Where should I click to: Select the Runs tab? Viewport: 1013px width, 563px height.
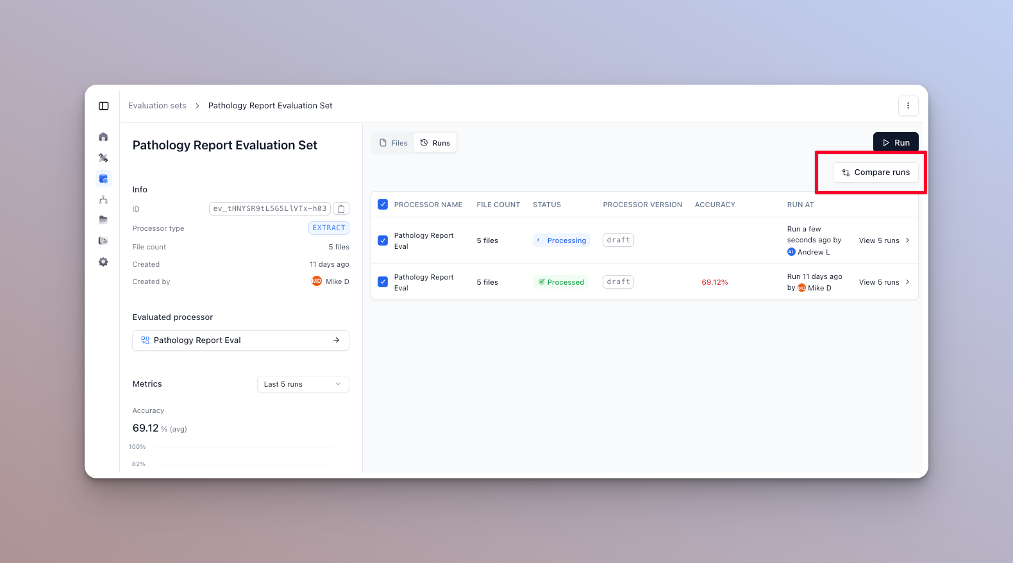click(x=435, y=143)
